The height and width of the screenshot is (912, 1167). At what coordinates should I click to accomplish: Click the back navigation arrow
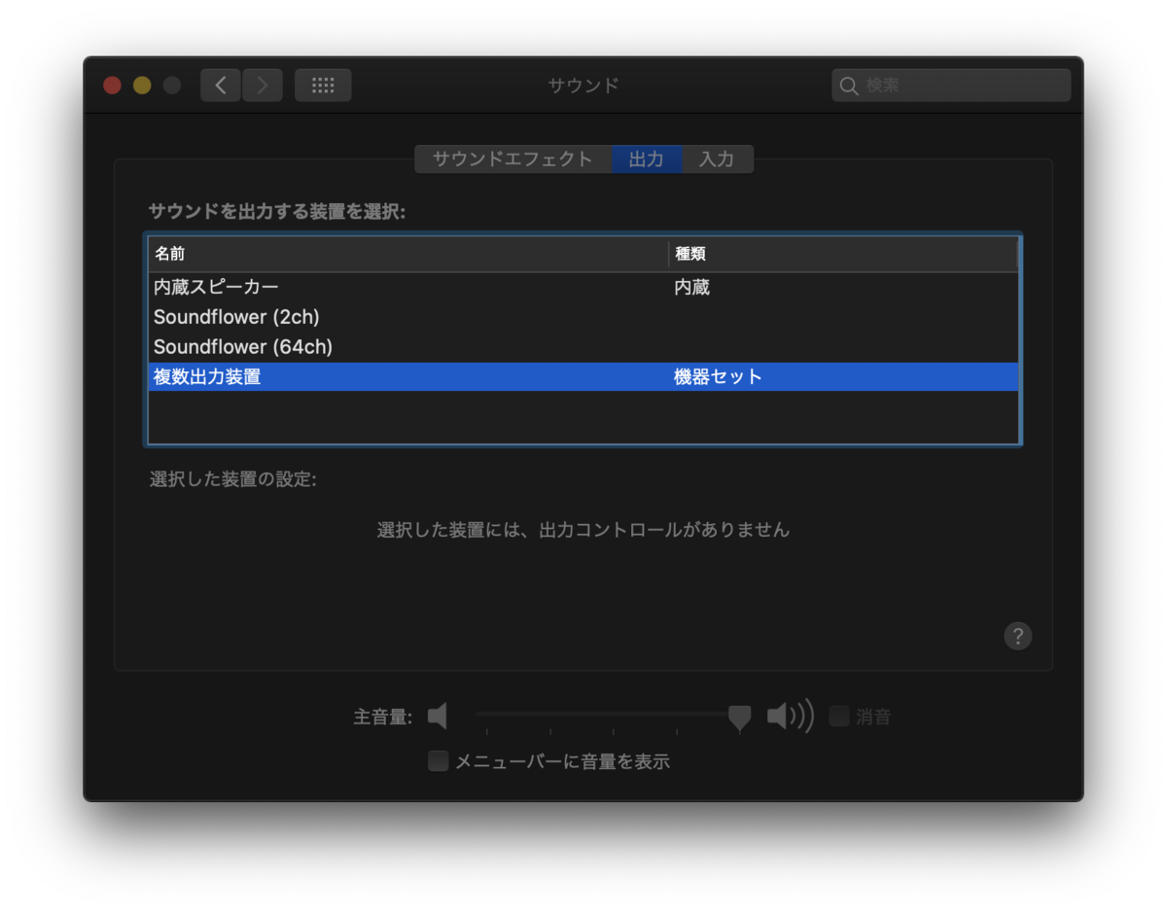(x=220, y=85)
